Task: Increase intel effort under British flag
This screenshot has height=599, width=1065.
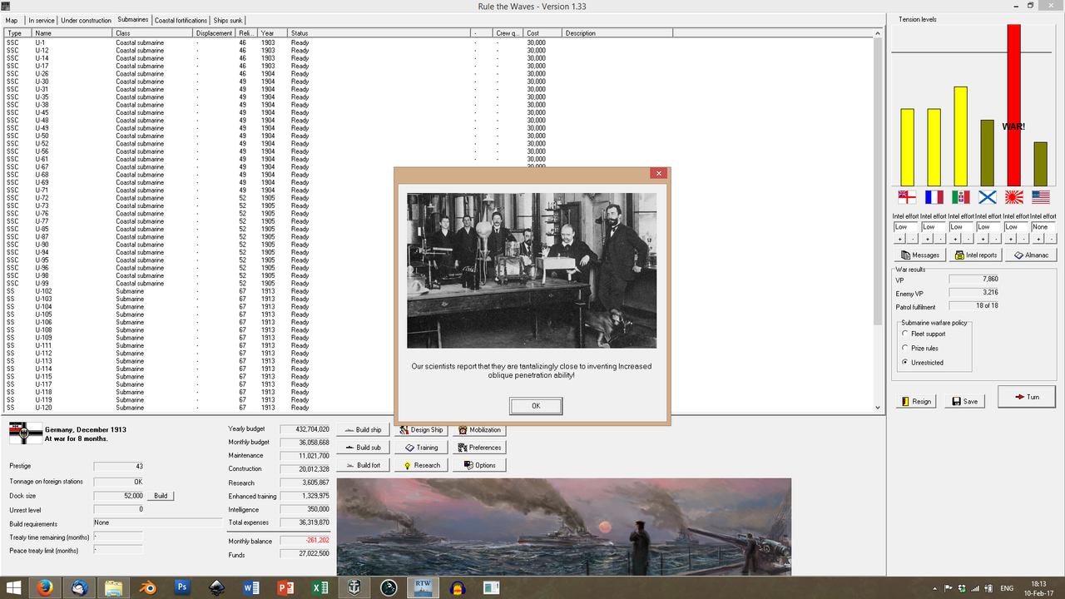Action: [x=899, y=239]
